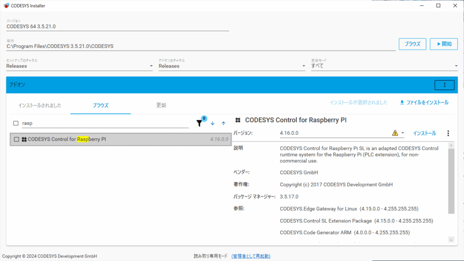This screenshot has height=261, width=464.
Task: Expand the version 4.16.0.0 dropdown arrow
Action: 403,133
